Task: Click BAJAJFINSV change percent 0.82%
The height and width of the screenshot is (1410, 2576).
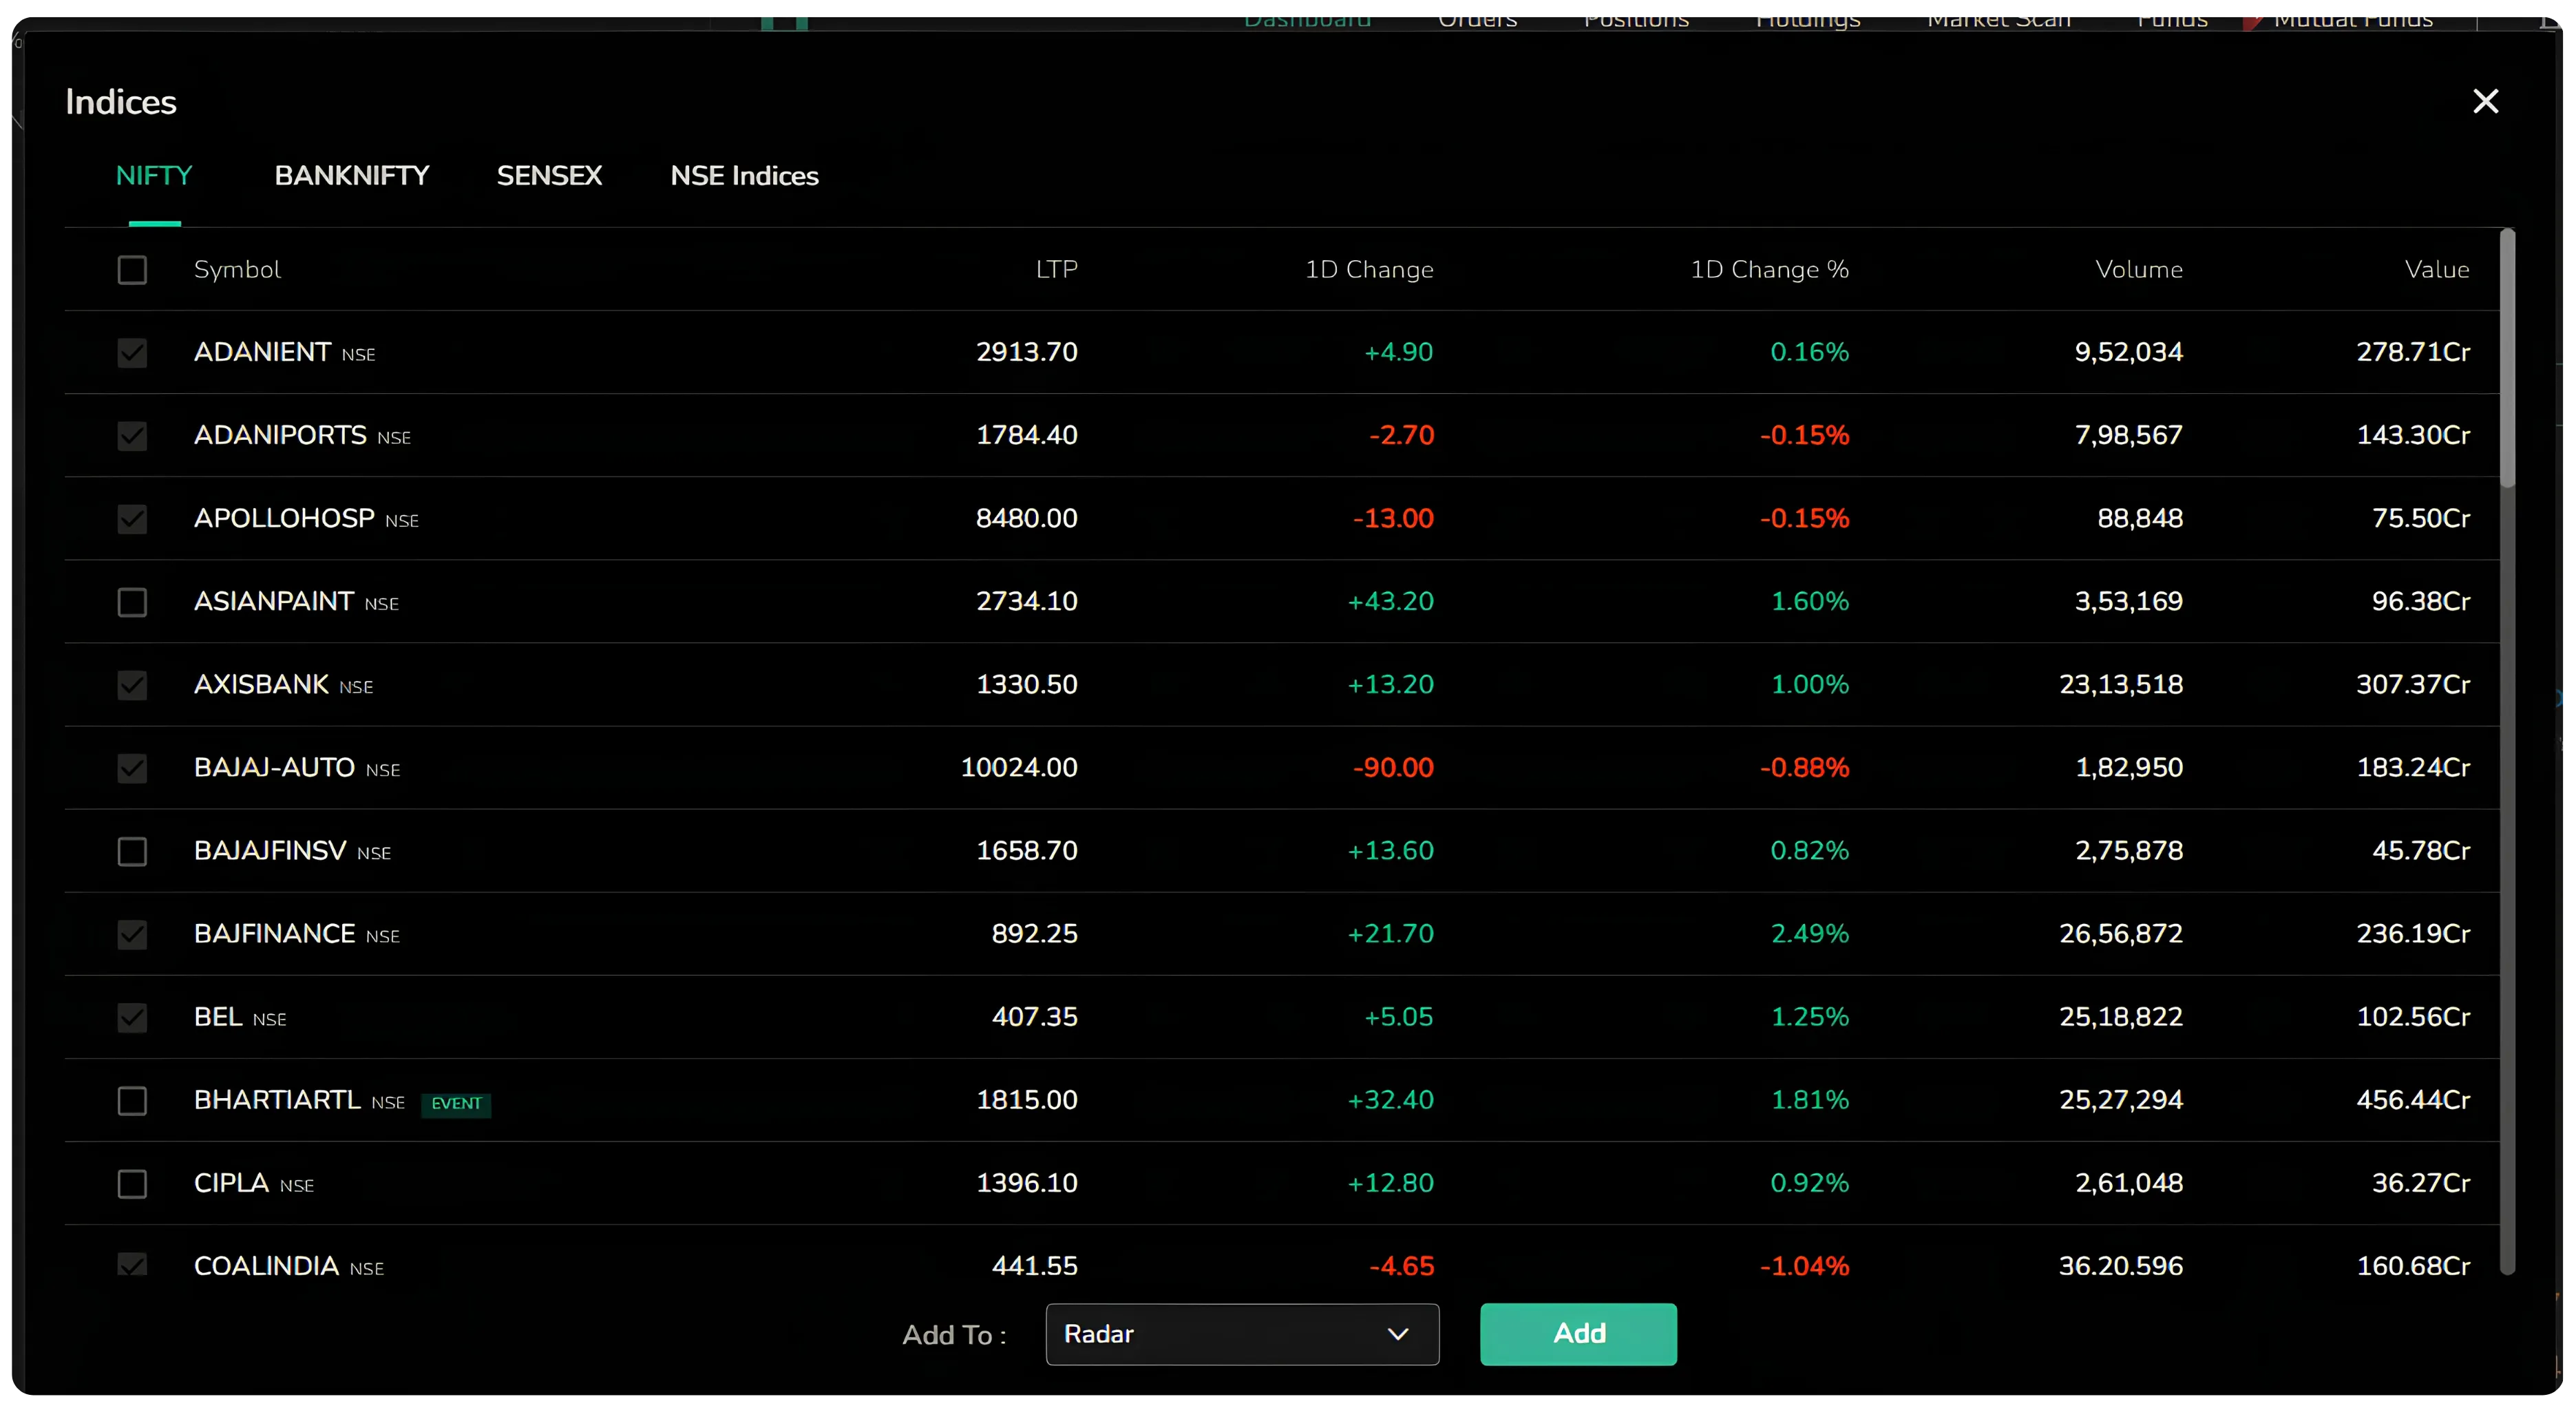Action: (1809, 850)
